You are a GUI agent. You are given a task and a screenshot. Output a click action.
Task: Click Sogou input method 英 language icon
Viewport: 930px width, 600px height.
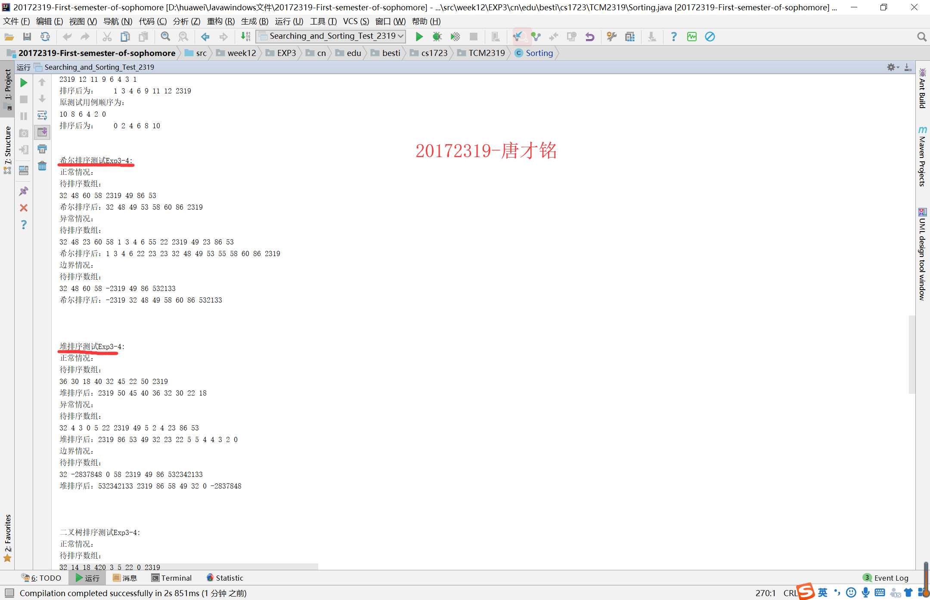[x=823, y=593]
